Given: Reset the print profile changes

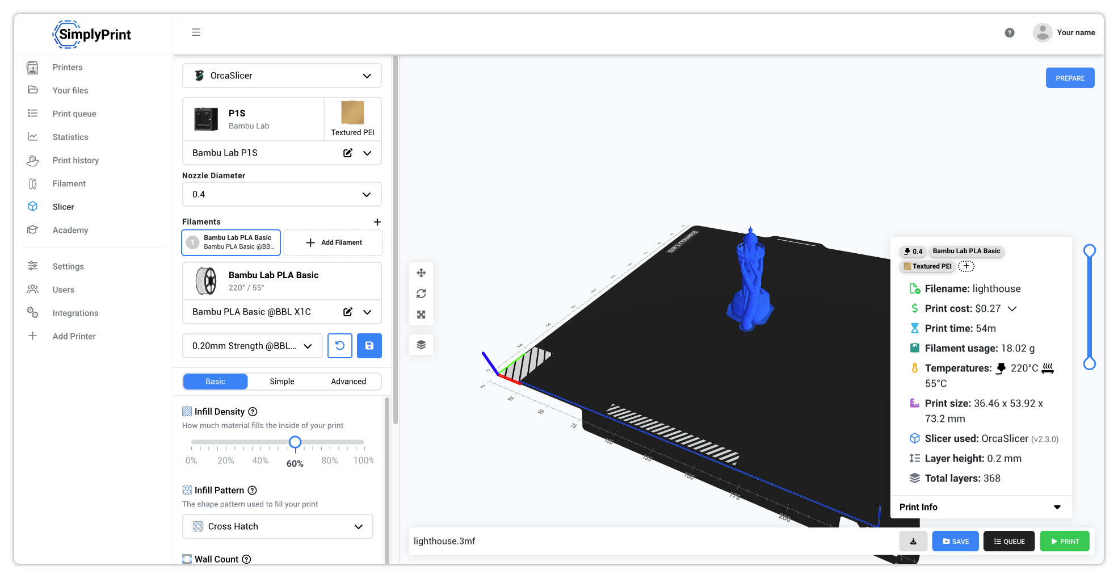Looking at the screenshot, I should (x=340, y=346).
